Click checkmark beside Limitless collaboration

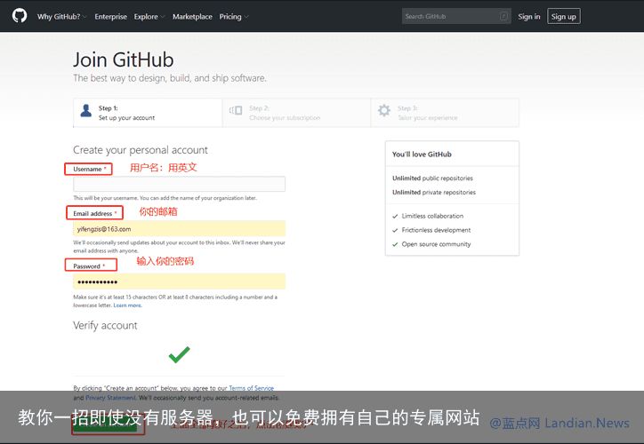[395, 216]
